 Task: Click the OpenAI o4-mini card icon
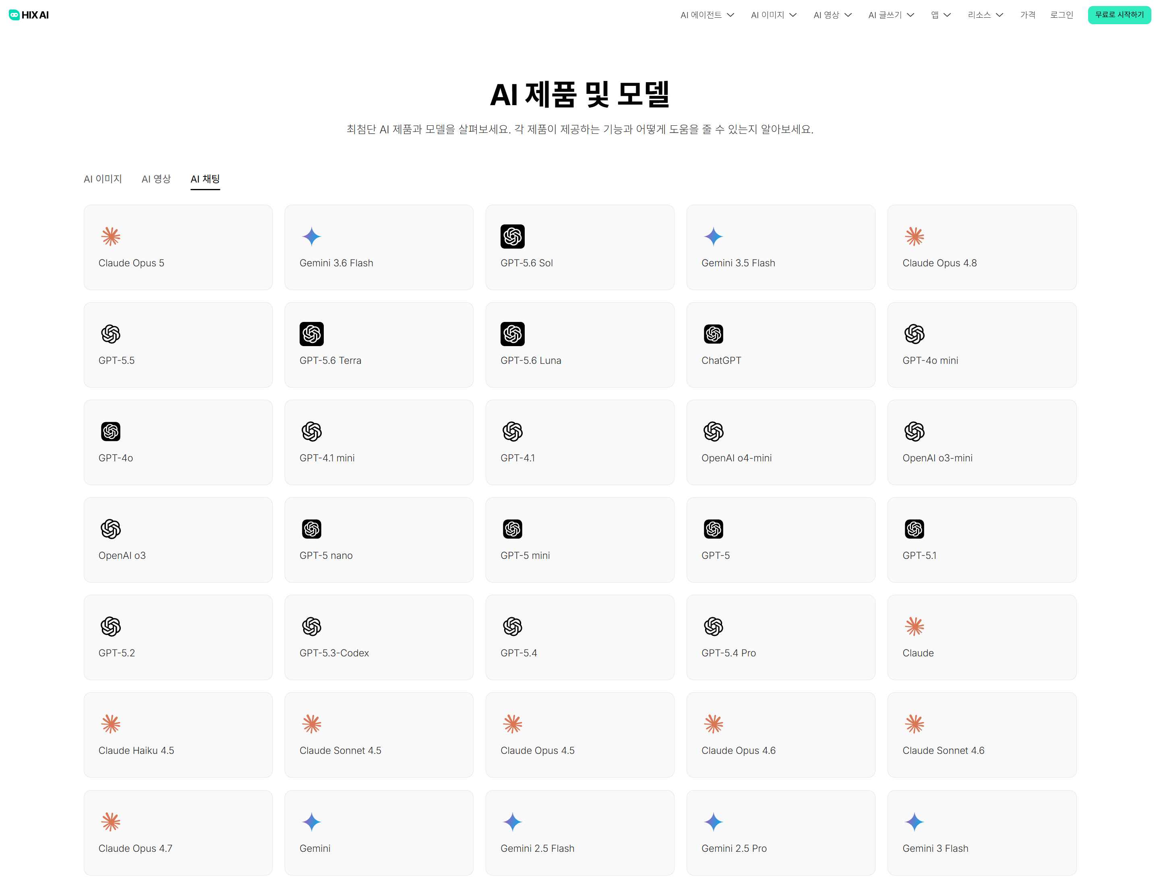coord(714,432)
